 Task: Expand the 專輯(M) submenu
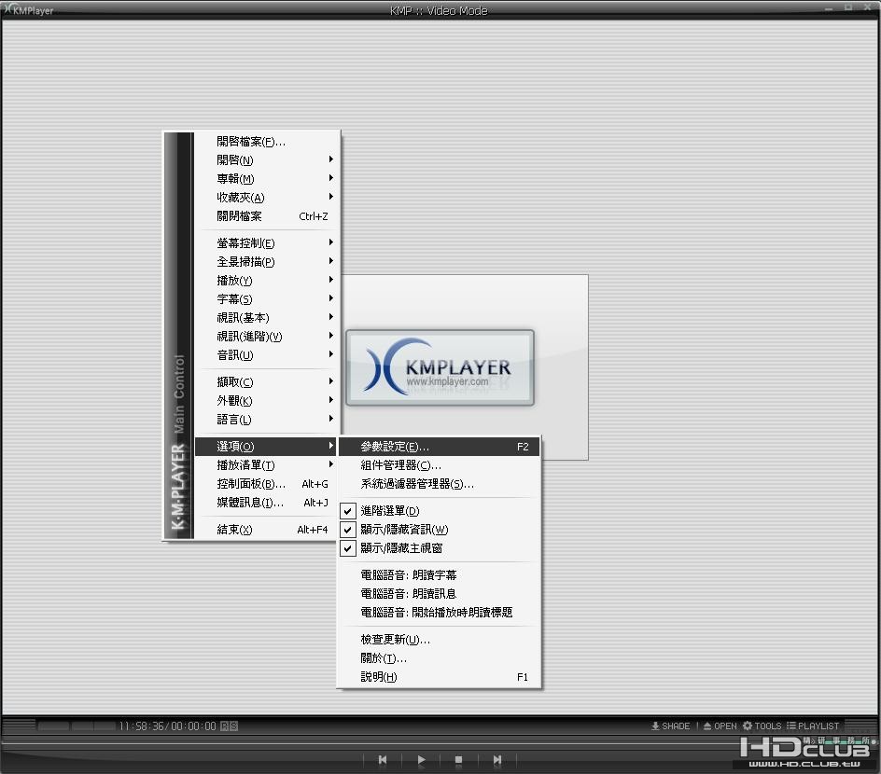pyautogui.click(x=267, y=178)
